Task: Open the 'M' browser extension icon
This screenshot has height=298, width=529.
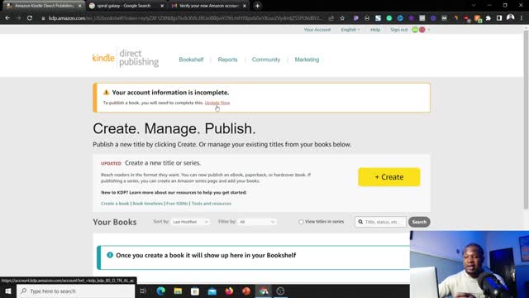Action: (445, 18)
